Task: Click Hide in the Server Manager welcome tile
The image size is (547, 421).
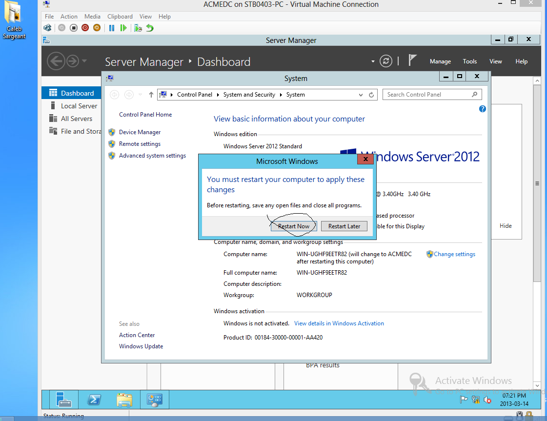Action: point(506,226)
